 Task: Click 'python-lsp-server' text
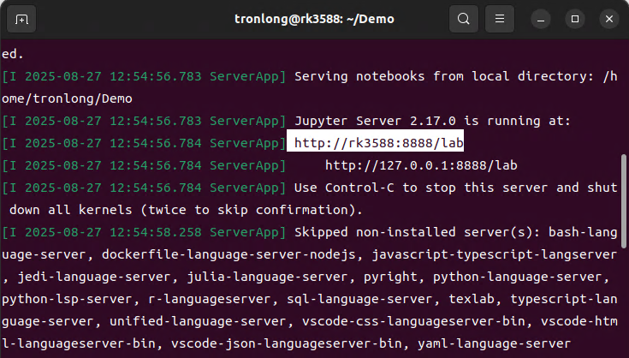(67, 299)
